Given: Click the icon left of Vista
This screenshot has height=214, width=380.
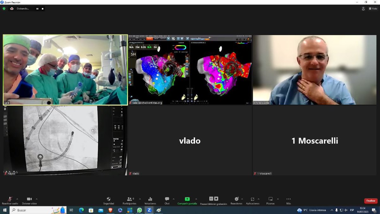Looking at the screenshot, I should click(x=363, y=9).
